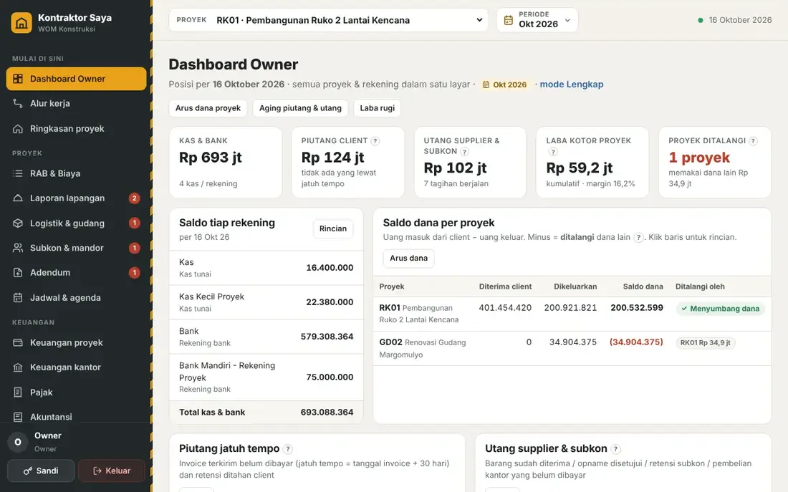Click the Jadwal & agenda calendar icon
Image resolution: width=788 pixels, height=492 pixels.
18,297
